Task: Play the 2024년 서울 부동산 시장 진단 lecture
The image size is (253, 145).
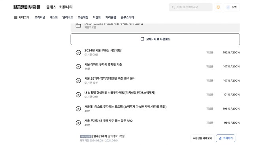Action: pyautogui.click(x=78, y=53)
